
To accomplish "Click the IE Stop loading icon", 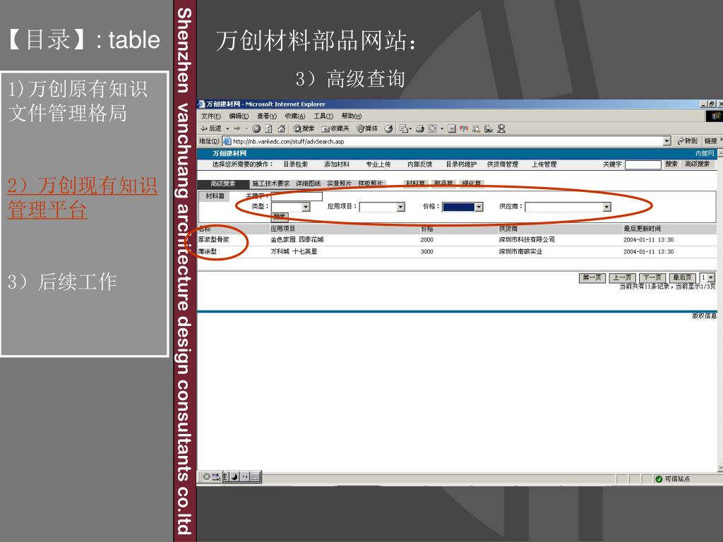I will pyautogui.click(x=256, y=128).
